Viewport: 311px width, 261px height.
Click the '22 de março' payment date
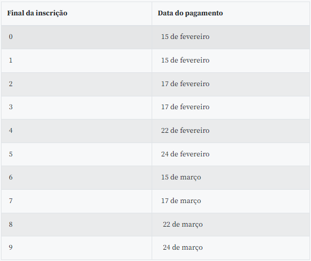coord(183,225)
